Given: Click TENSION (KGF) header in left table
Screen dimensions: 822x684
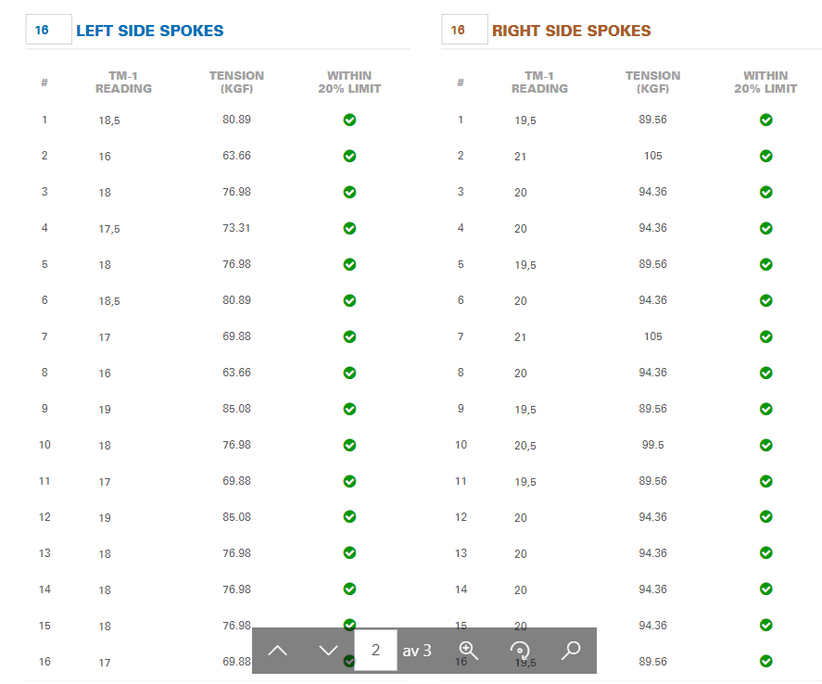Looking at the screenshot, I should pos(236,82).
